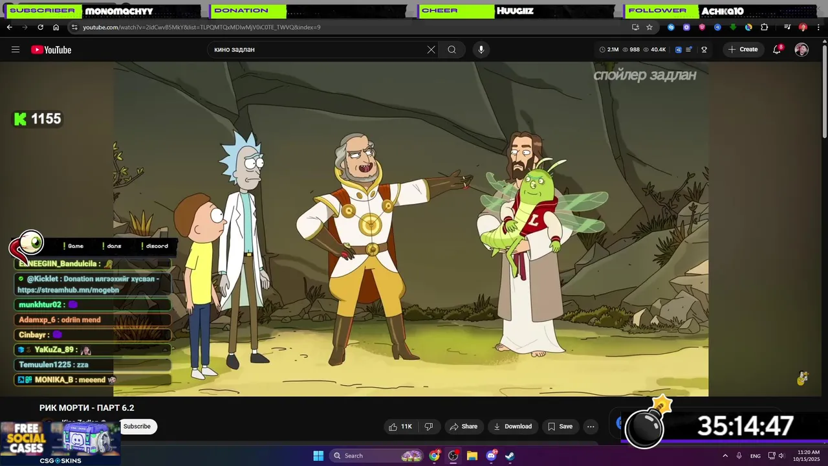Image resolution: width=828 pixels, height=466 pixels.
Task: Bookmark this page with the star
Action: click(x=649, y=27)
